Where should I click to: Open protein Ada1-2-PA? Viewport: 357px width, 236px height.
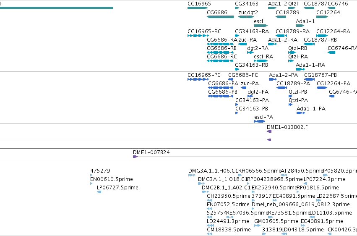pyautogui.click(x=283, y=75)
